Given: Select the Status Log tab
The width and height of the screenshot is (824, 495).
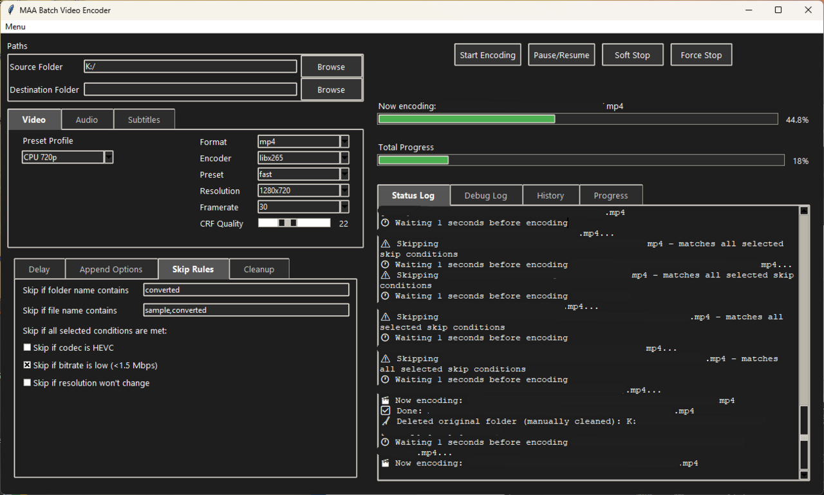Looking at the screenshot, I should [x=413, y=196].
